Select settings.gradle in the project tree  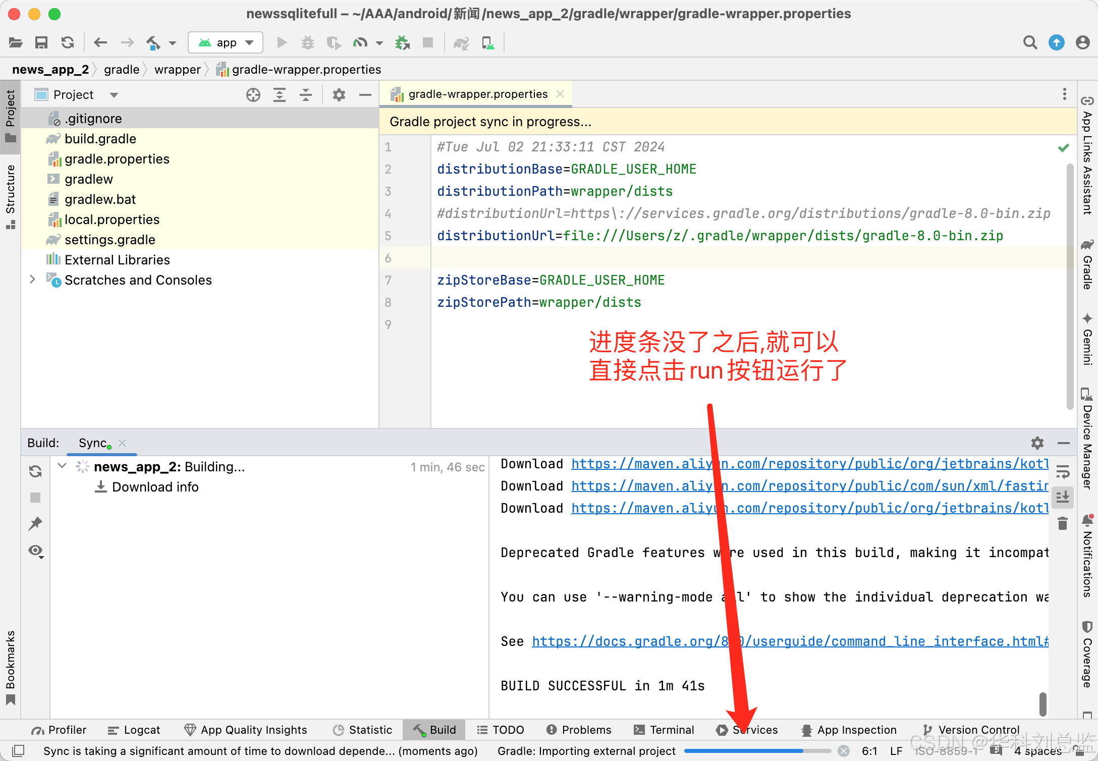point(109,240)
